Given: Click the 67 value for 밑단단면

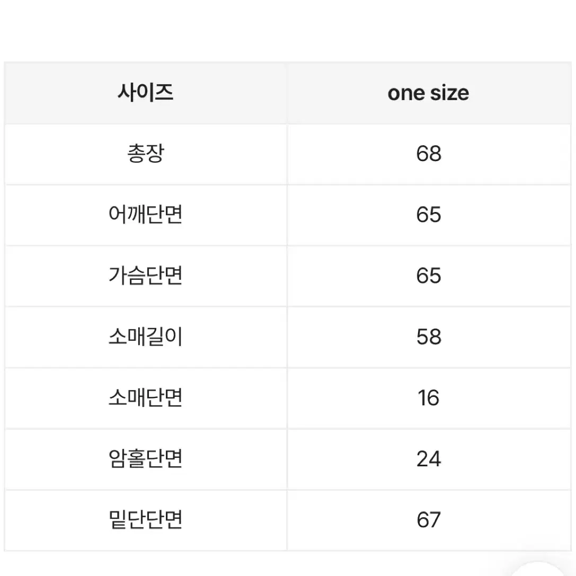Looking at the screenshot, I should tap(429, 520).
